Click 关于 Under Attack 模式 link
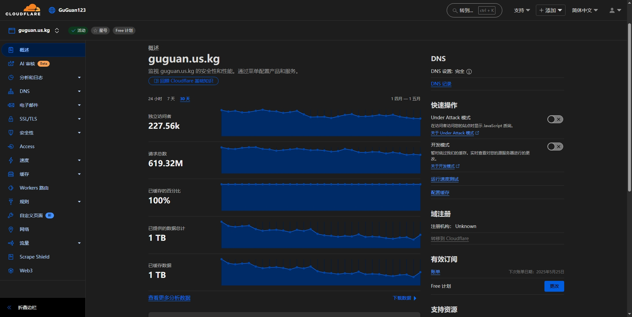The image size is (632, 317). (x=455, y=133)
